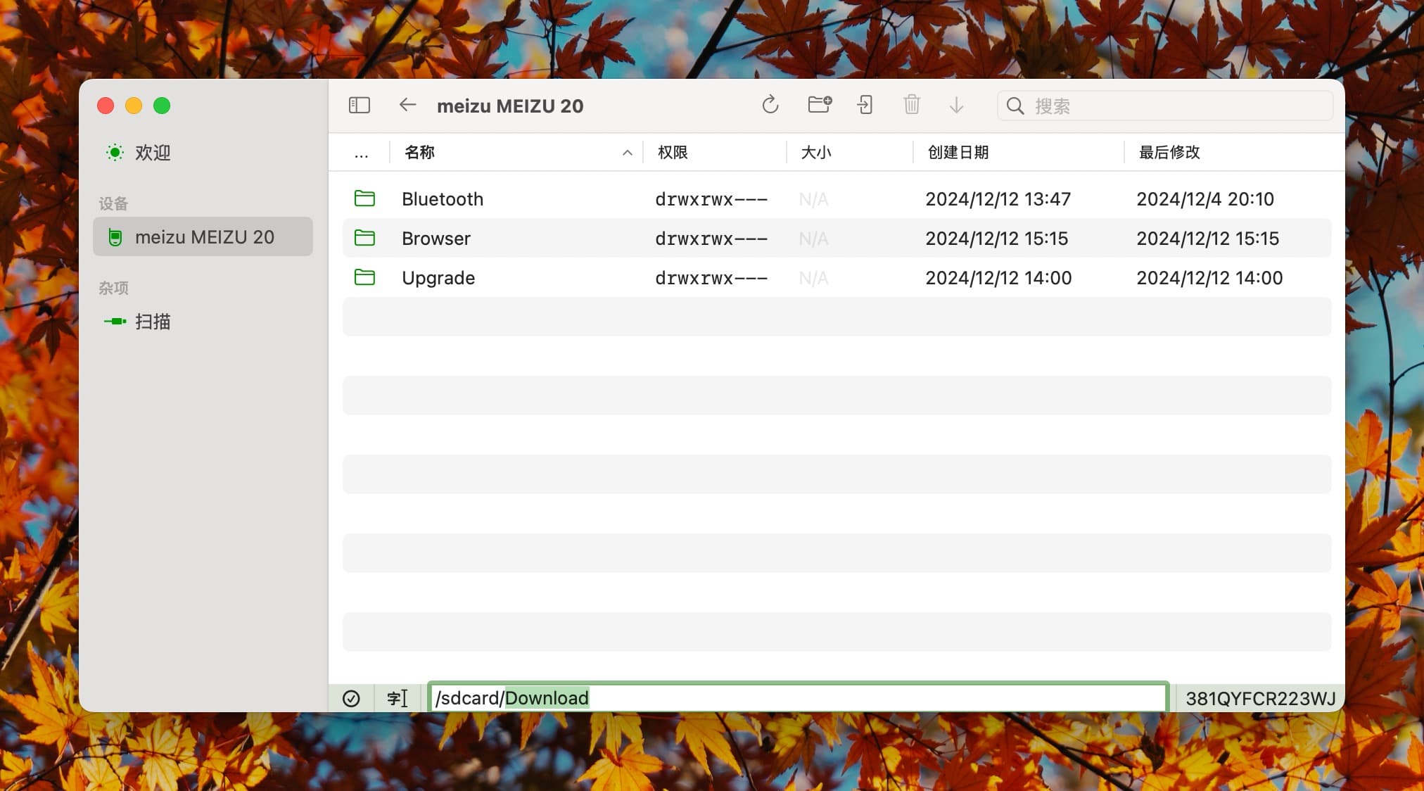Toggle the name column sort order arrow
The height and width of the screenshot is (791, 1424).
(627, 153)
